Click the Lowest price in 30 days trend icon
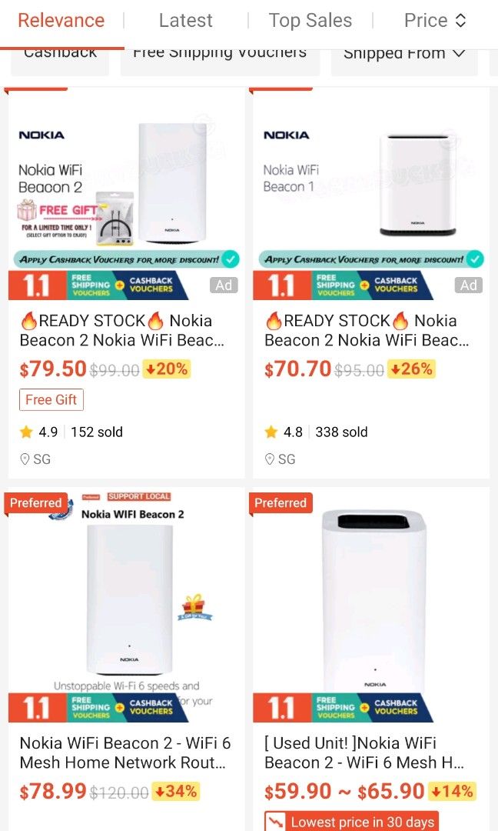This screenshot has height=831, width=498. 274,822
